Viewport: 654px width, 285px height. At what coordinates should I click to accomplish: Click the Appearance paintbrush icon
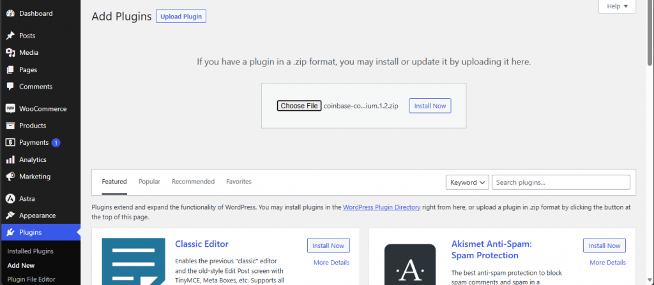[10, 216]
